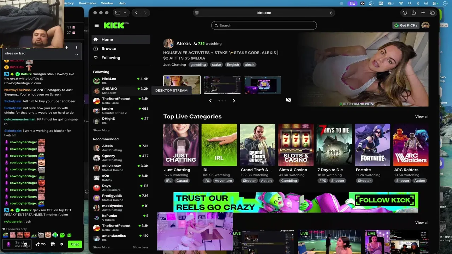Open the Just Chatting category card
The width and height of the screenshot is (452, 254).
click(181, 145)
